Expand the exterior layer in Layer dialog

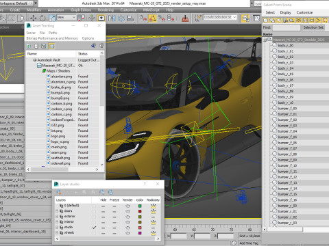(x=57, y=217)
